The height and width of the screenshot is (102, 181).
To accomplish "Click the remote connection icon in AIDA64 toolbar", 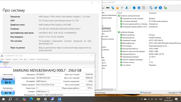I will pos(165,8).
